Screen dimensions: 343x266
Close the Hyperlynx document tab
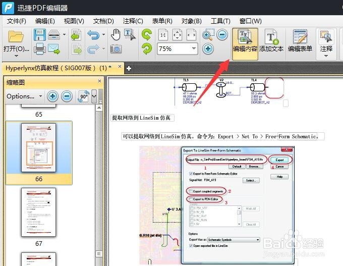point(120,66)
